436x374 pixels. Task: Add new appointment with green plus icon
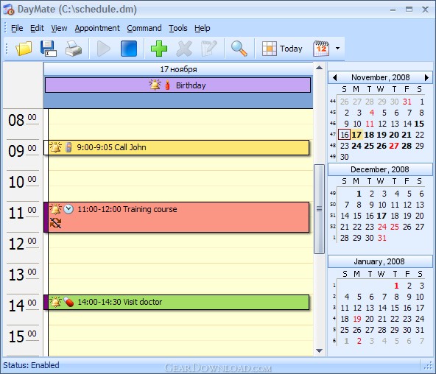[159, 49]
